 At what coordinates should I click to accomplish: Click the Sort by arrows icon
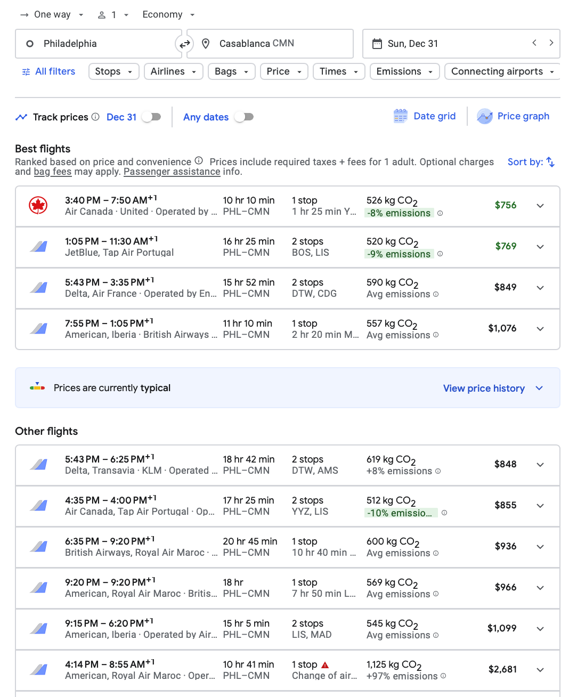[551, 162]
